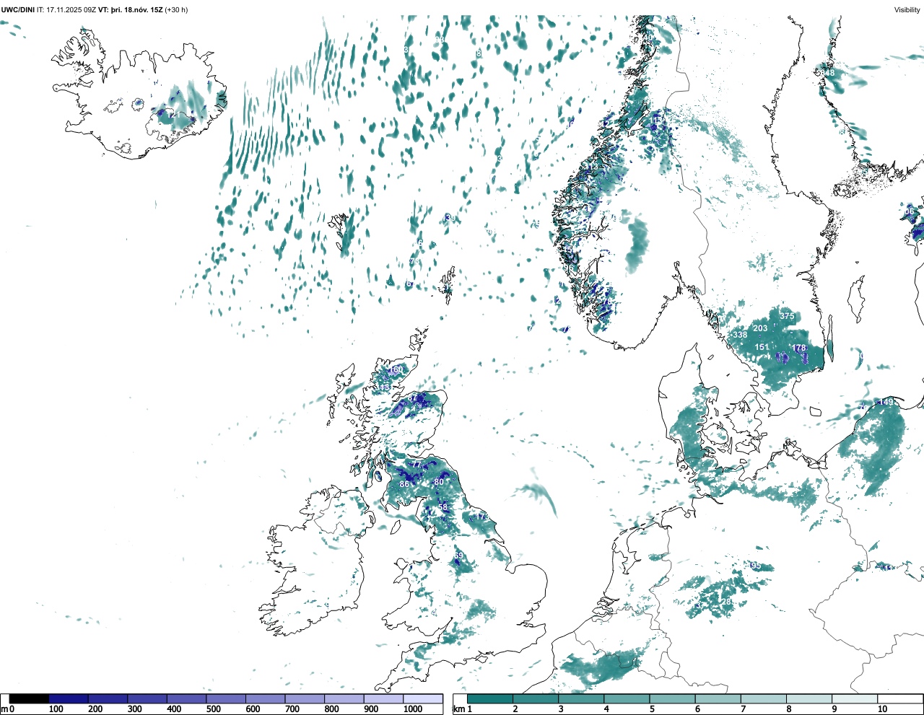Select the 149 value near Baltic coast
Screen dimensions: 924x715
886,402
